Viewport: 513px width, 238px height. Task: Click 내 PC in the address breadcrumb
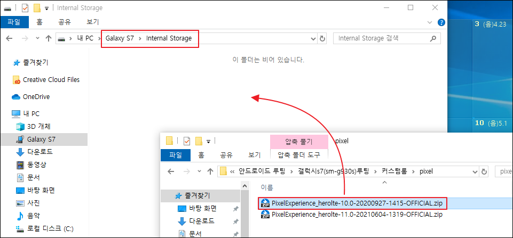(x=85, y=38)
